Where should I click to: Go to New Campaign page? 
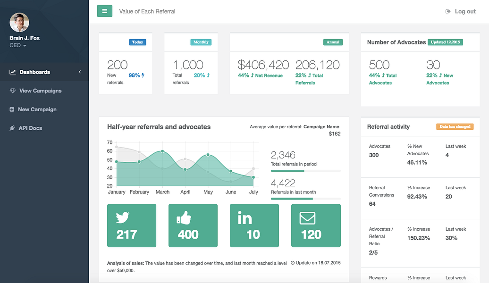[37, 109]
